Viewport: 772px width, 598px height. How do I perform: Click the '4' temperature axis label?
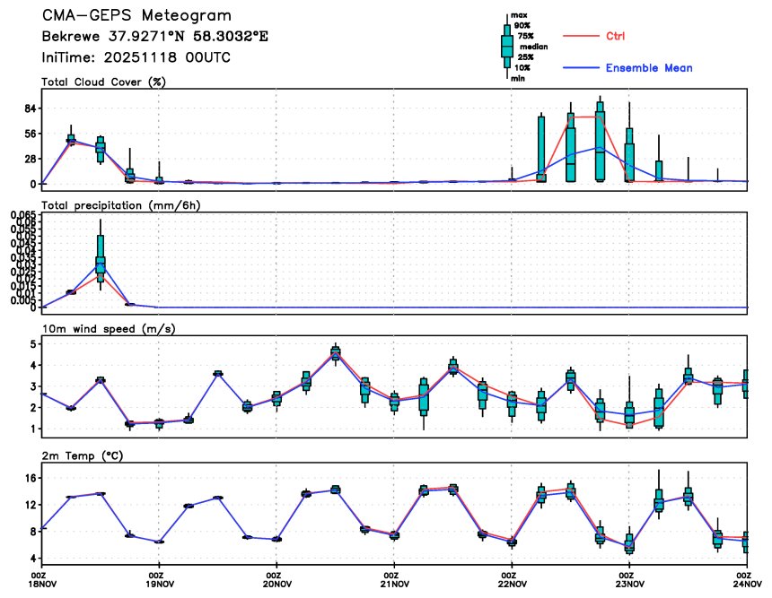point(33,559)
